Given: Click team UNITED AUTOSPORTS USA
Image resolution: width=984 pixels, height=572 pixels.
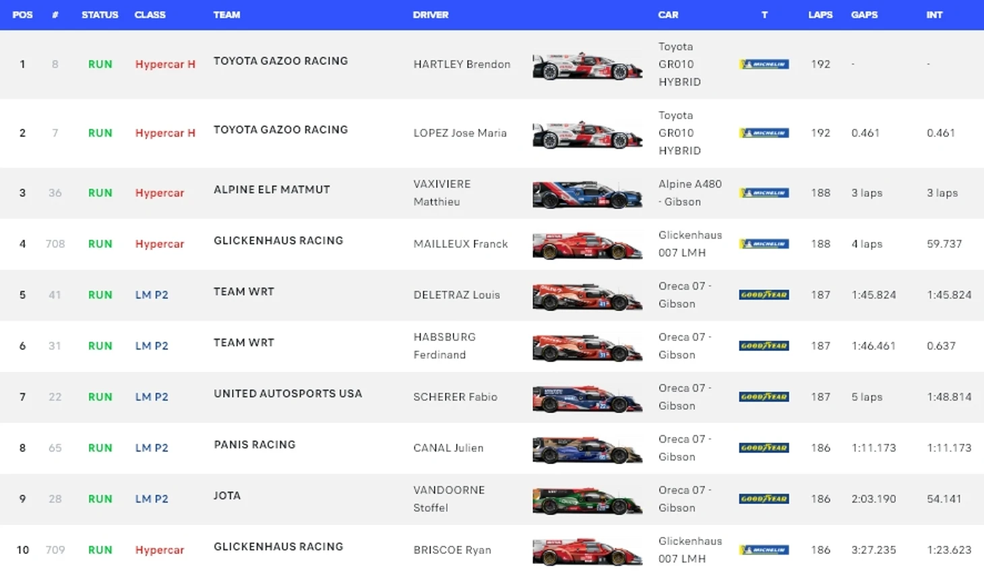Looking at the screenshot, I should [288, 393].
